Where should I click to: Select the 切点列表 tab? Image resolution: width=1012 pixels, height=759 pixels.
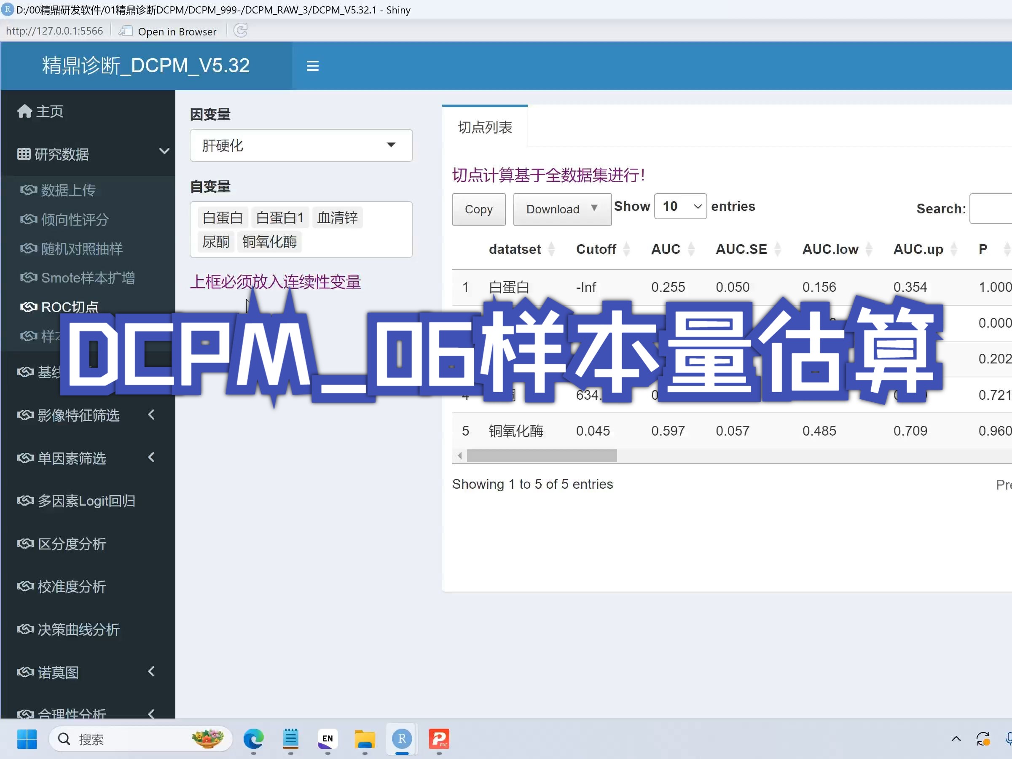pos(485,127)
